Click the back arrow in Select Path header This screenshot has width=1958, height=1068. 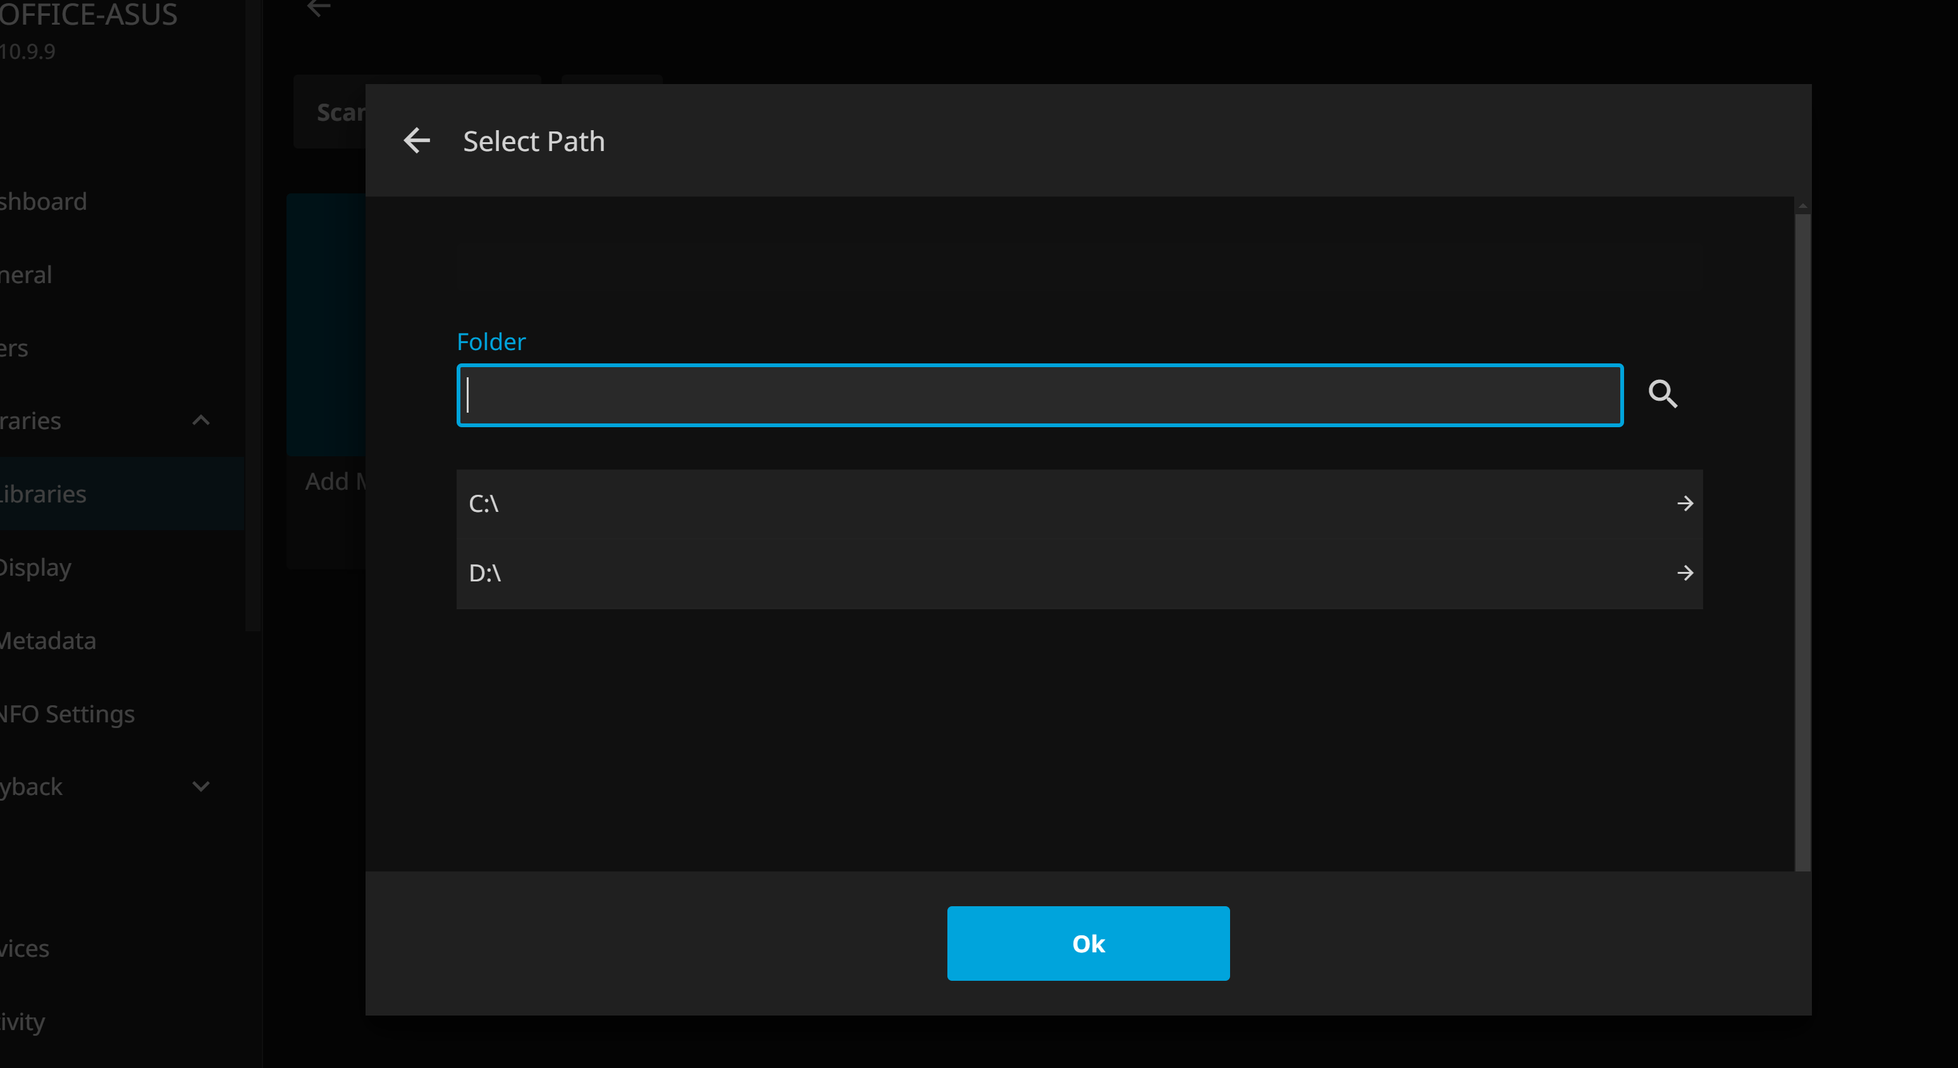[417, 140]
